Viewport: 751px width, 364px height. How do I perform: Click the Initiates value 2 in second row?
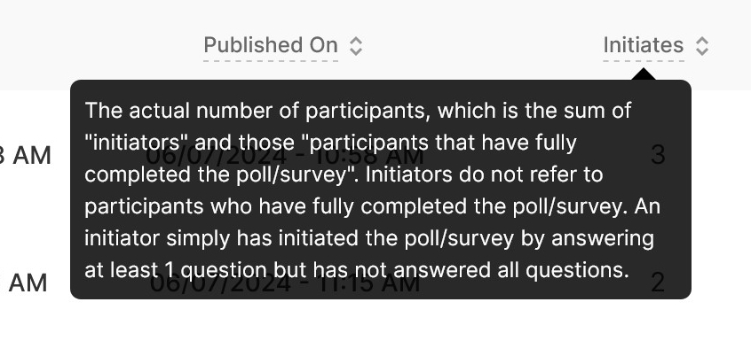point(658,283)
